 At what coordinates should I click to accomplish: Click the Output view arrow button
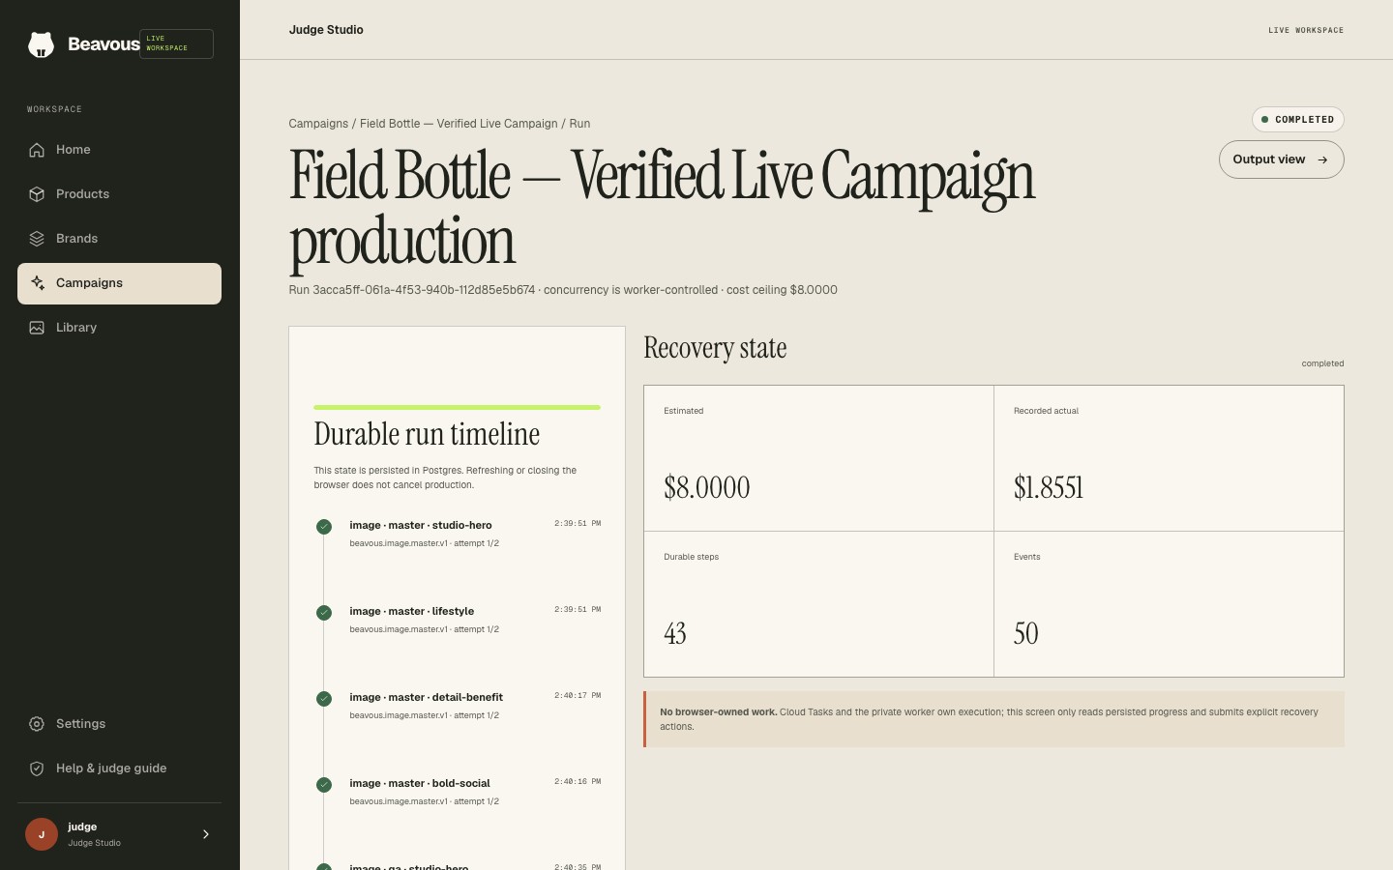point(1281,159)
